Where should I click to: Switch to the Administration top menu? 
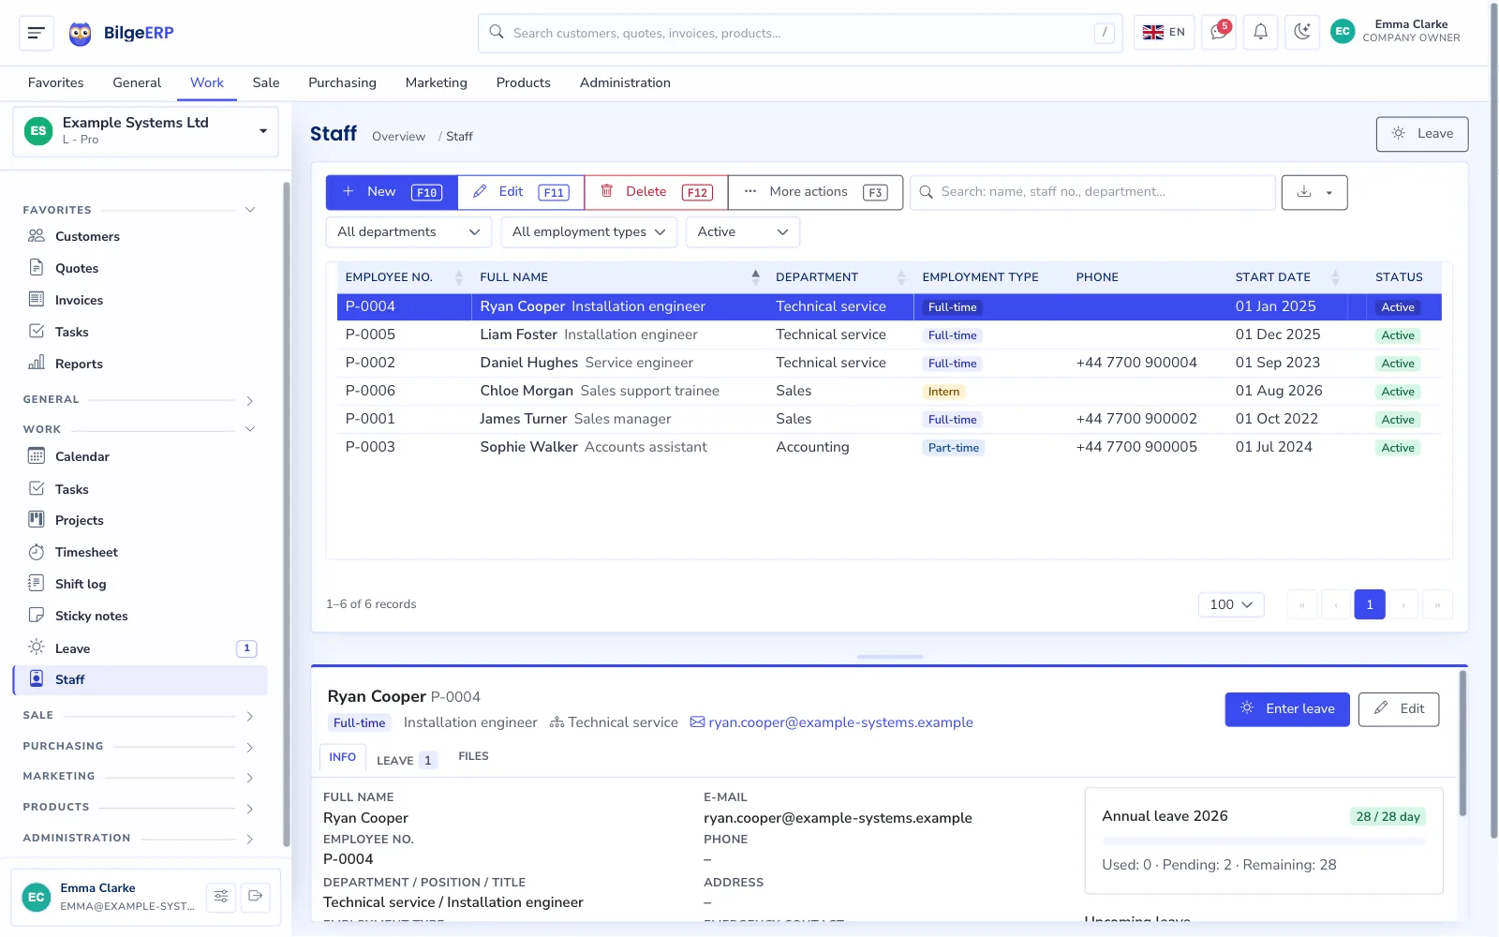click(x=625, y=82)
